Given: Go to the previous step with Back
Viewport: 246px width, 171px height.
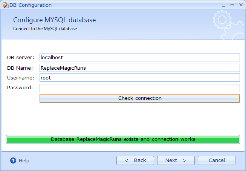Looking at the screenshot, I should pos(135,160).
